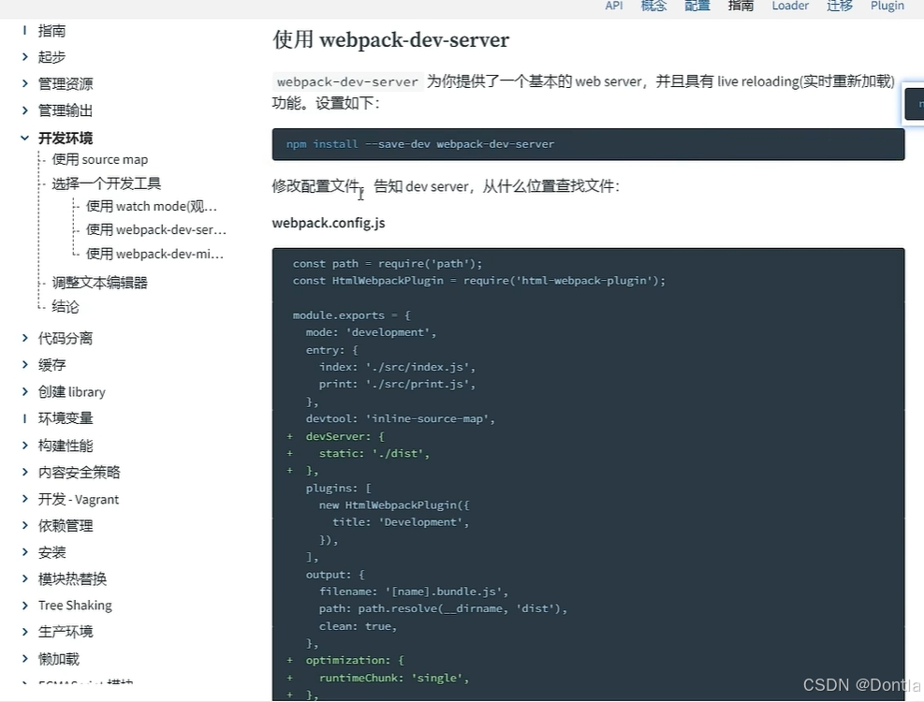Go to 使用 webpack-dev-ser… subsection in sidebar
The height and width of the screenshot is (702, 924).
(156, 230)
